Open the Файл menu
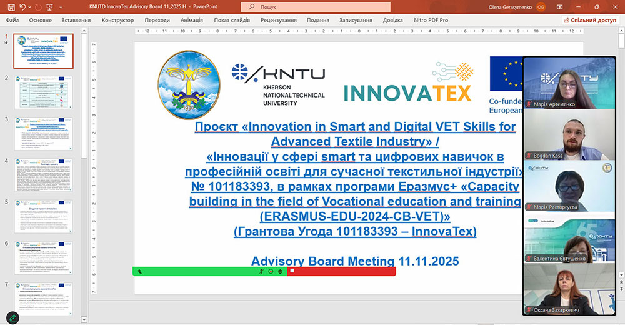The width and height of the screenshot is (625, 325). coord(12,20)
